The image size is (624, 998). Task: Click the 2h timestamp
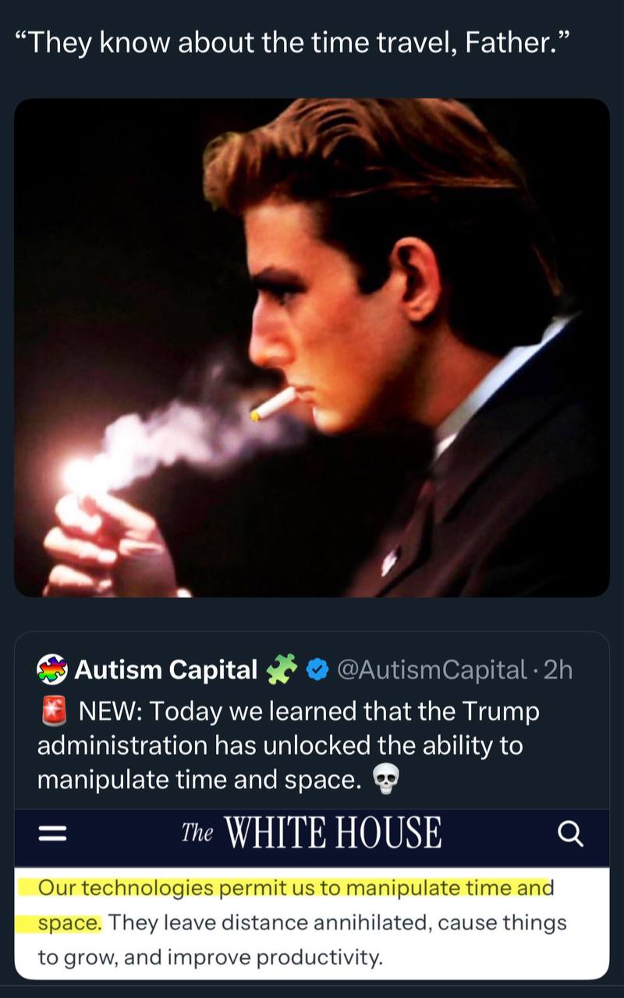click(x=558, y=669)
